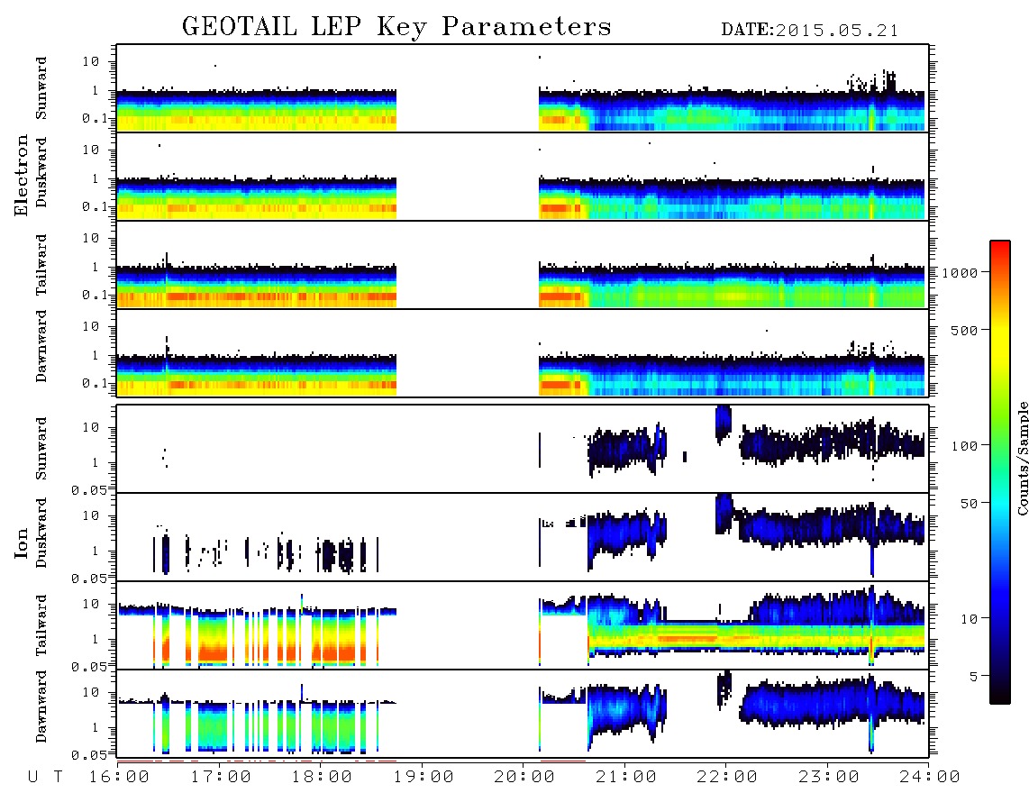
Task: Click the "U T" time axis label
Action: (x=45, y=778)
